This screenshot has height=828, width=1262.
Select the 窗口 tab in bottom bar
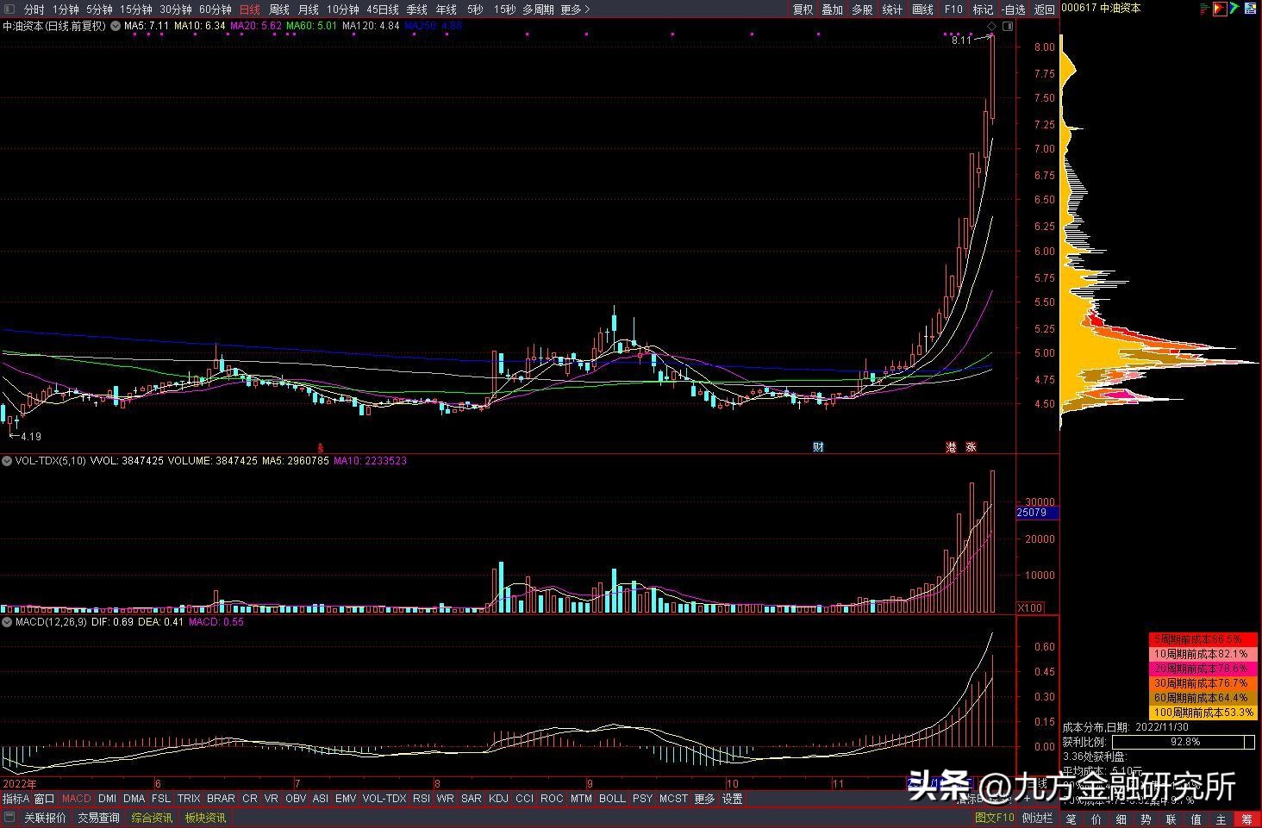[45, 799]
